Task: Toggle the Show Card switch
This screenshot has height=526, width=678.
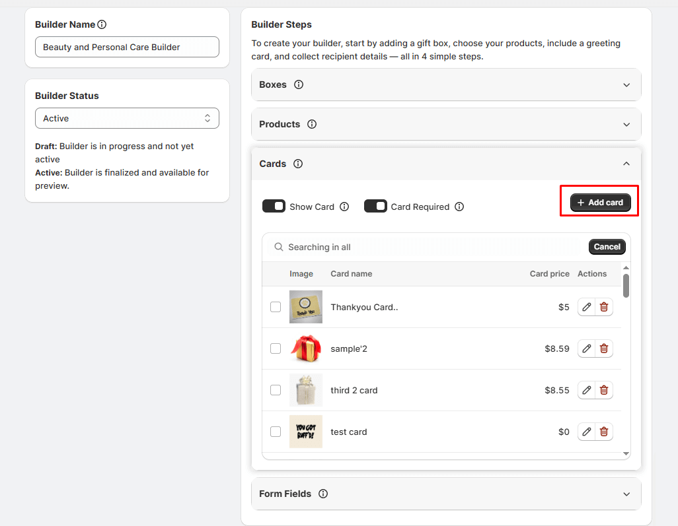Action: point(274,206)
